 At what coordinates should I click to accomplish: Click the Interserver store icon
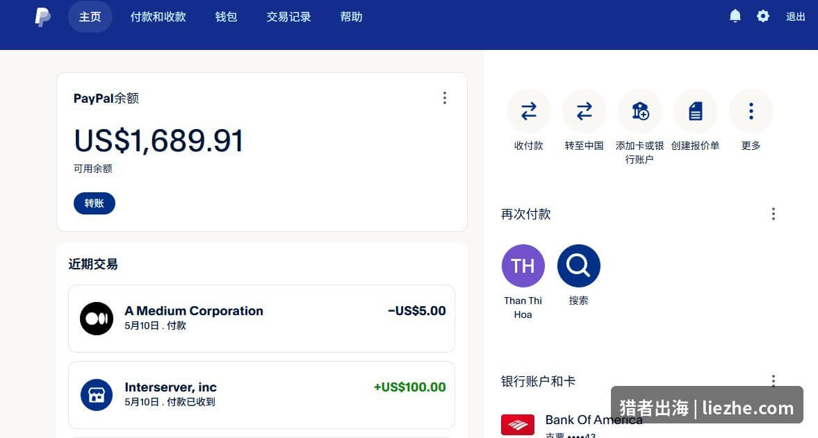[x=97, y=395]
